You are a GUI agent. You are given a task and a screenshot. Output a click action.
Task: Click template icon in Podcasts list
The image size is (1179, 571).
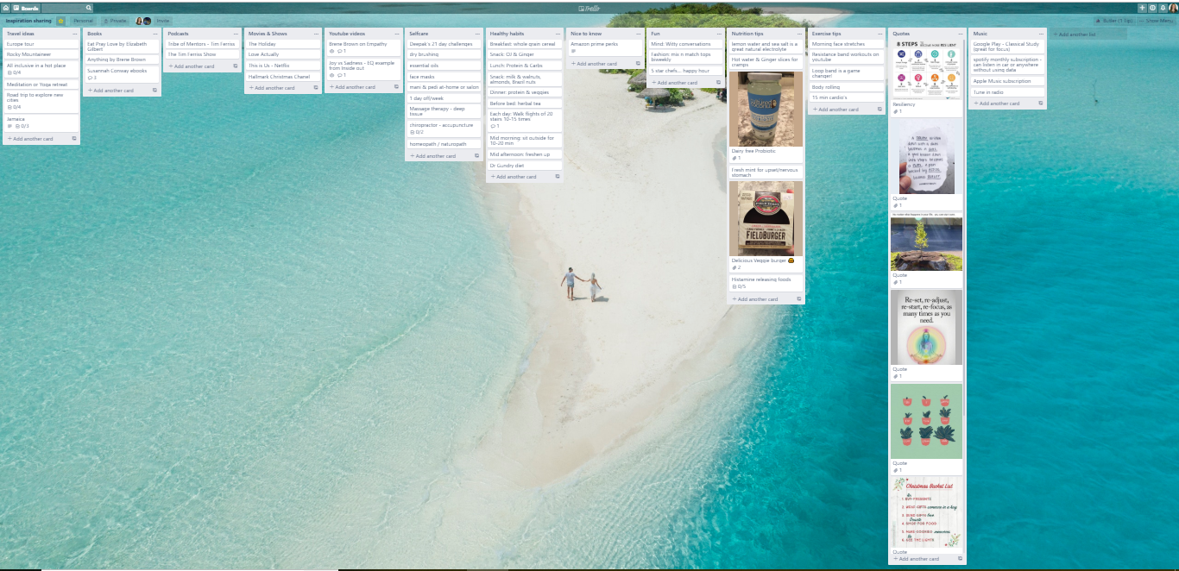pyautogui.click(x=236, y=66)
